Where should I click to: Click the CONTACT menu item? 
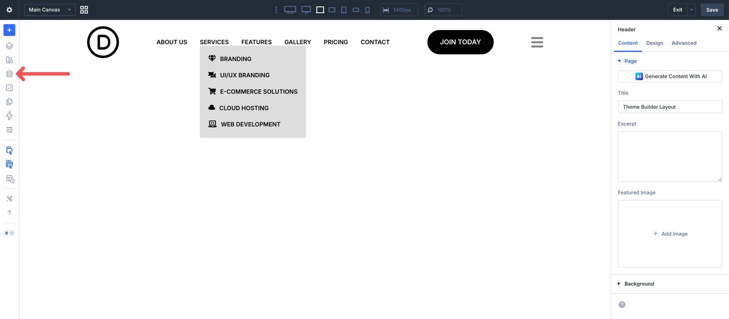point(375,42)
